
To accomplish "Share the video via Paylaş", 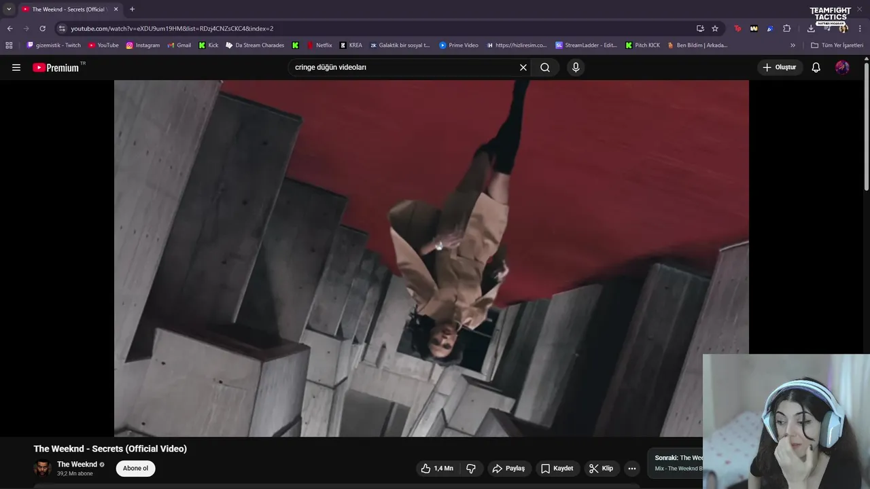I will coord(509,469).
